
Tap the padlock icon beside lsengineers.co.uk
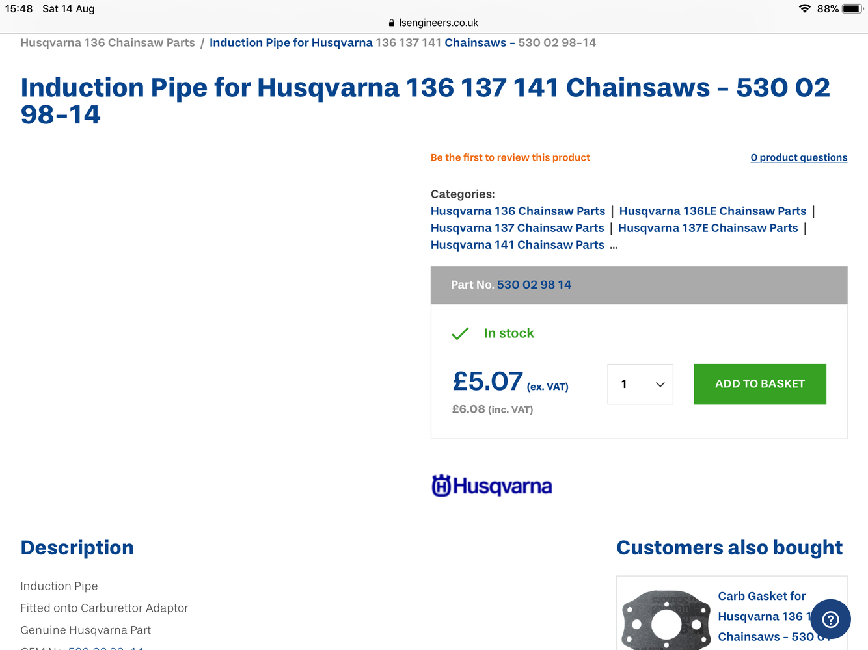click(x=391, y=23)
